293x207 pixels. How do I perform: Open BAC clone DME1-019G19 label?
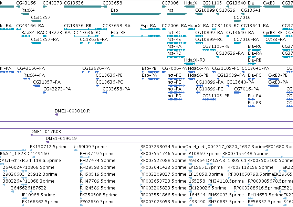tap(61, 139)
